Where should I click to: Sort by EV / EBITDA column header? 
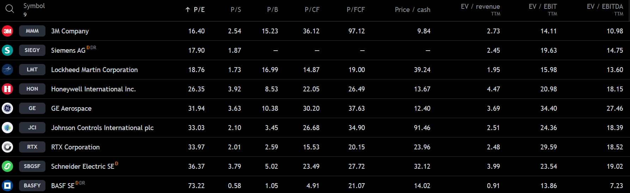(605, 7)
